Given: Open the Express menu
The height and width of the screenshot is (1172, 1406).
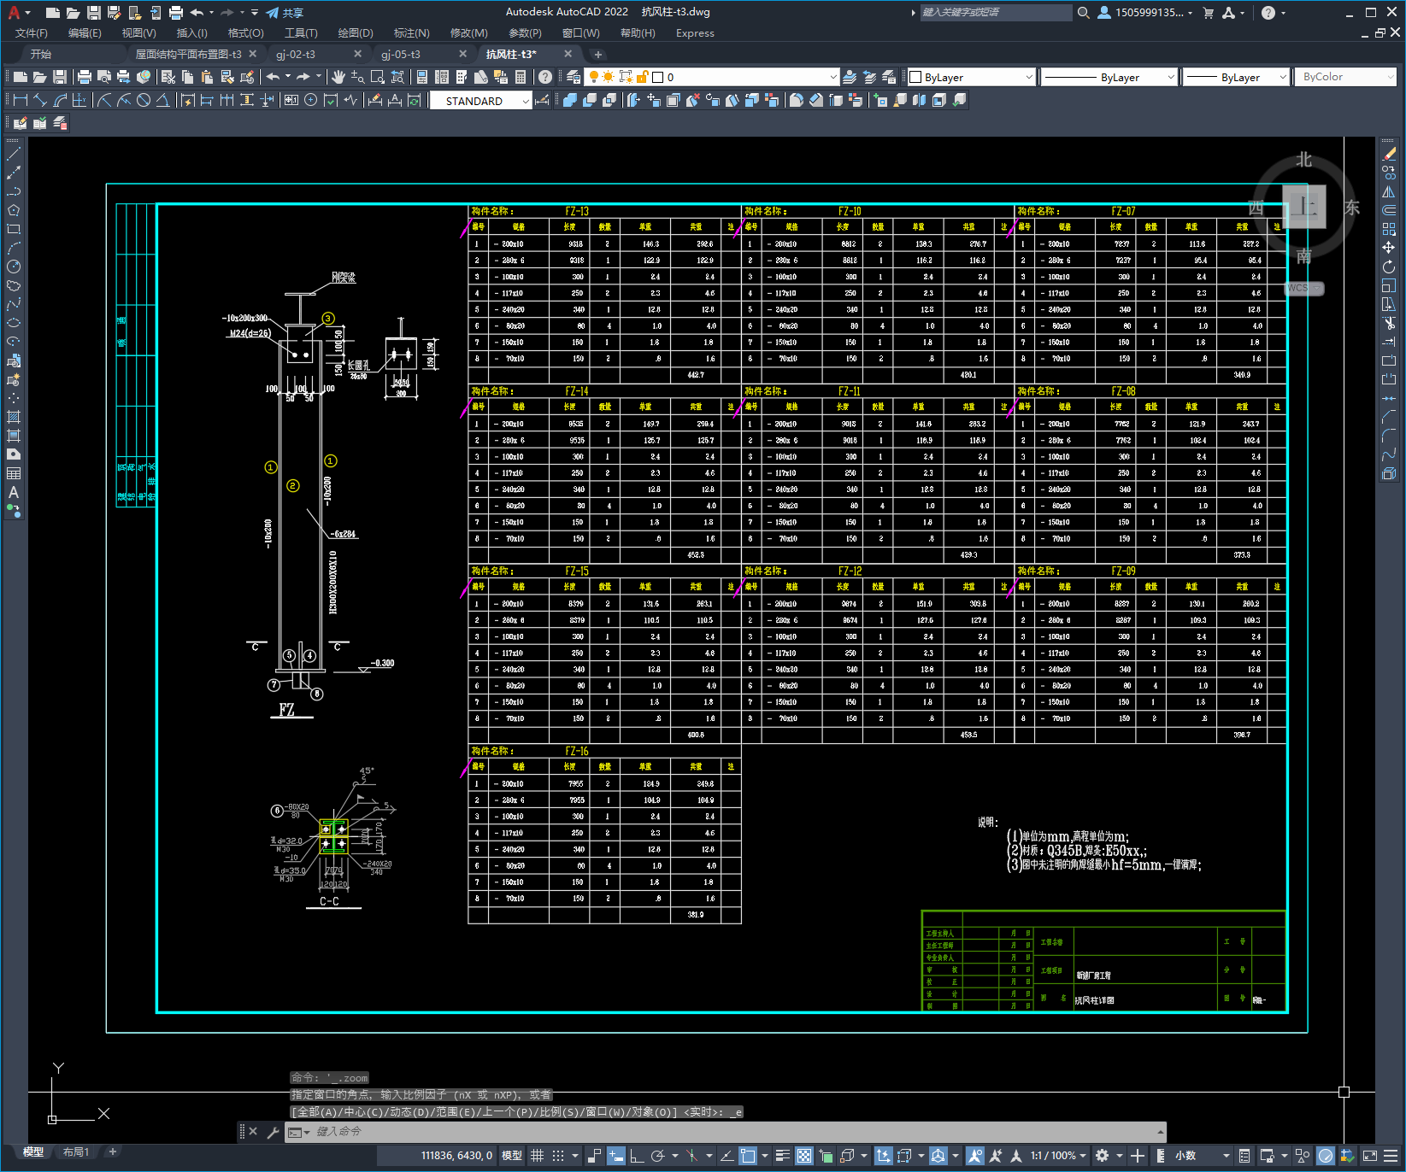Looking at the screenshot, I should [695, 33].
